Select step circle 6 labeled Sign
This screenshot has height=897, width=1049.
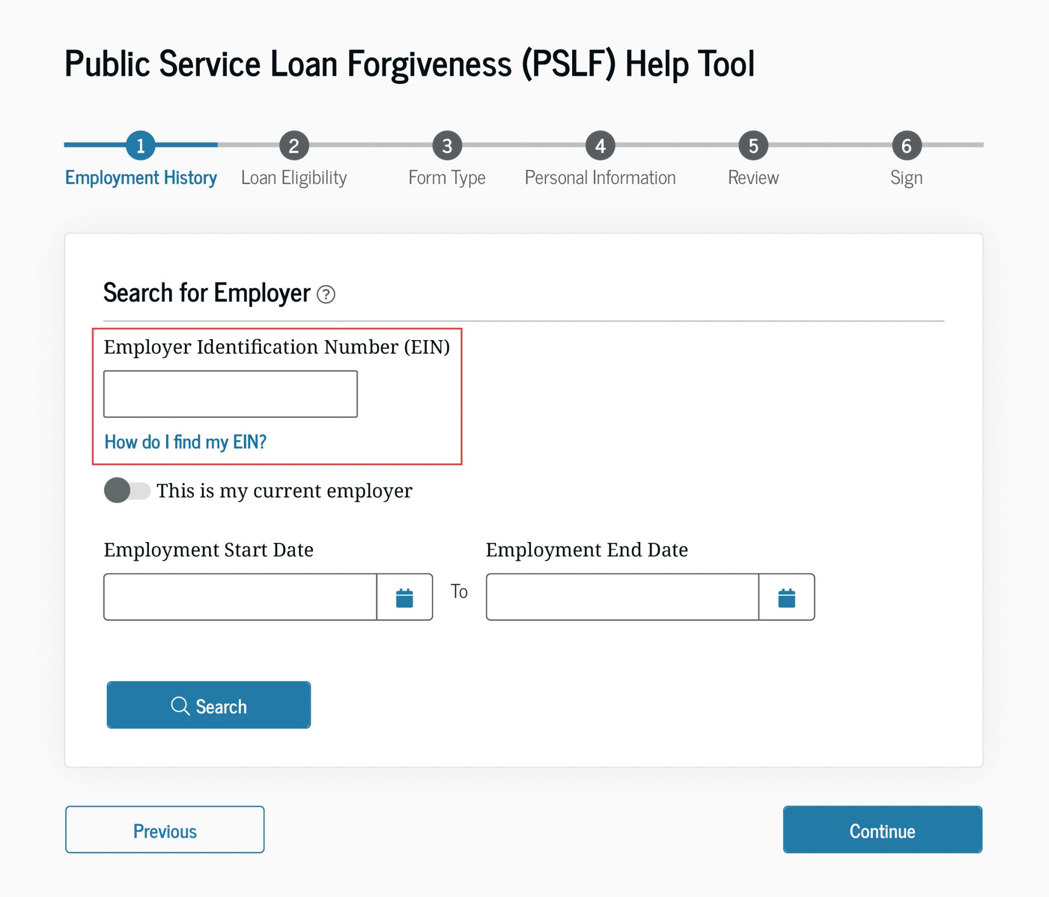coord(906,145)
